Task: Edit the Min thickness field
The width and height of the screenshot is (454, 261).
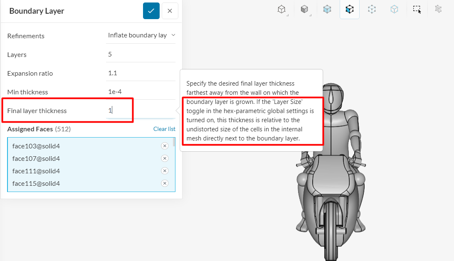Action: tap(141, 92)
